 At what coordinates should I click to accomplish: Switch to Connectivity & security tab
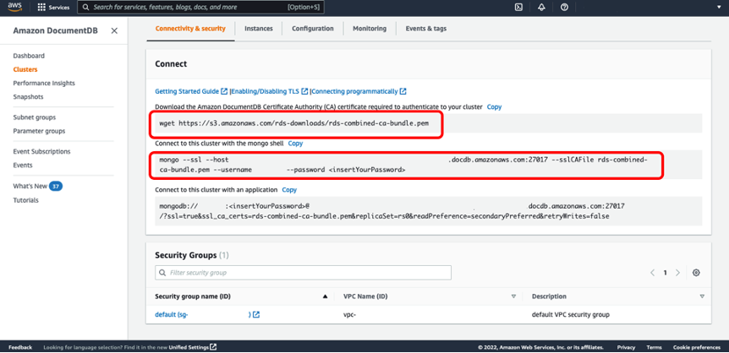tap(190, 29)
